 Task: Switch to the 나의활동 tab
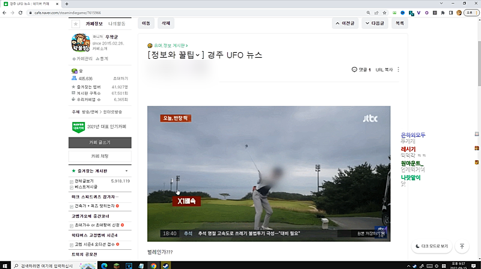point(117,23)
